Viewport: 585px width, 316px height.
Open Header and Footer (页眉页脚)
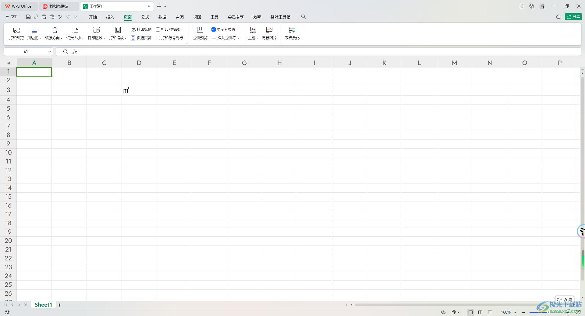tap(141, 38)
